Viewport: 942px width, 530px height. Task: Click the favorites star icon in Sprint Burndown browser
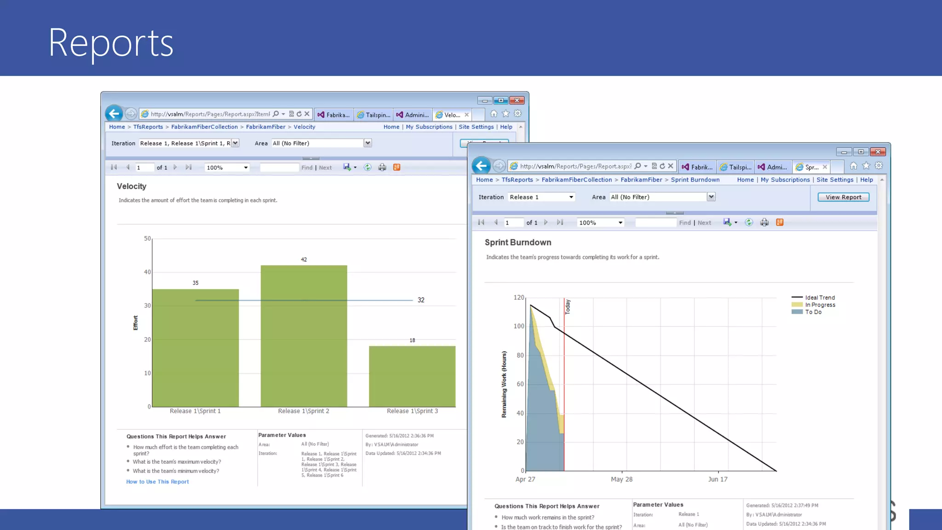866,166
